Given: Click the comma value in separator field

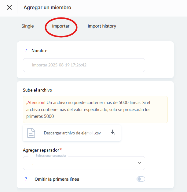Looking at the screenshot, I should [x=33, y=164].
